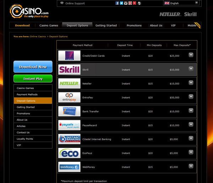Click the Skrill payment logo thumbnail

[x=69, y=70]
